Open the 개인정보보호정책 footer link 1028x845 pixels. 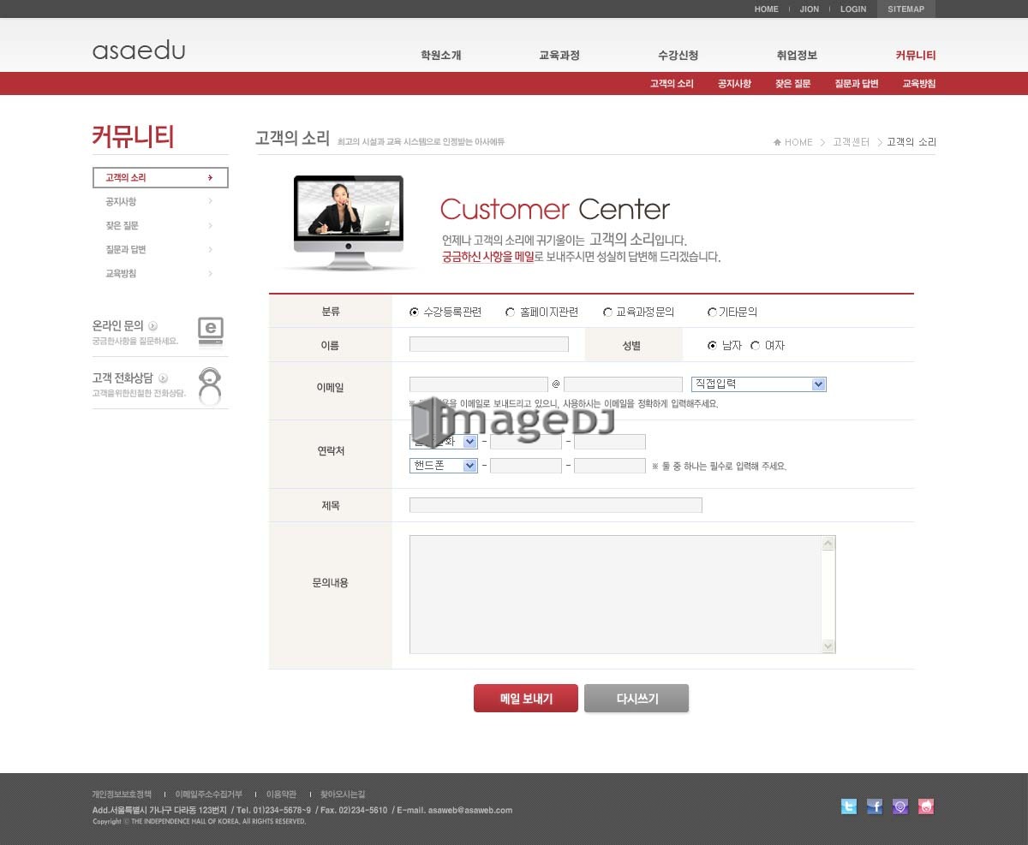[x=122, y=794]
